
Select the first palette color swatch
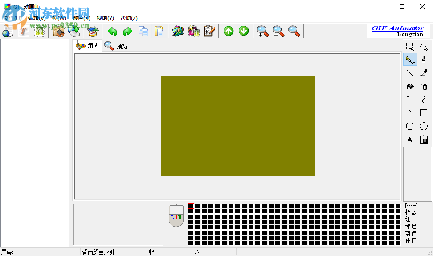coord(191,206)
